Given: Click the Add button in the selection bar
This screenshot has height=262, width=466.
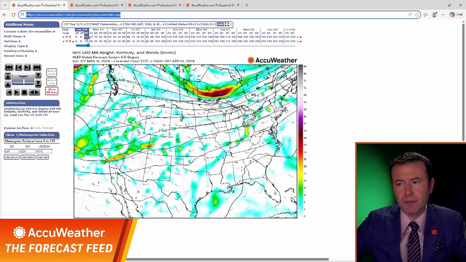Looking at the screenshot, I should tap(220, 24).
